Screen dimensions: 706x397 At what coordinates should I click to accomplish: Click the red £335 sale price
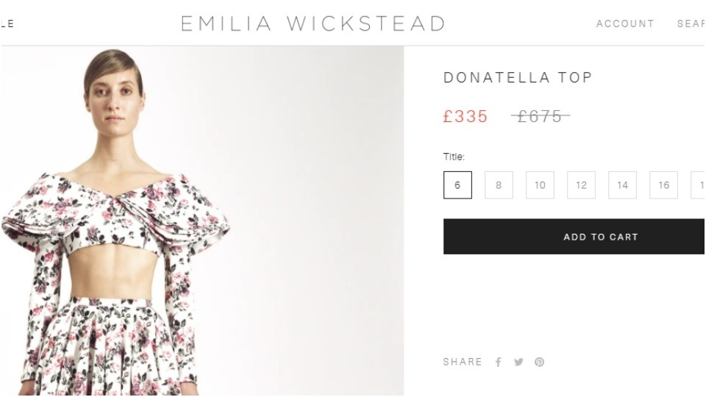[x=466, y=117]
